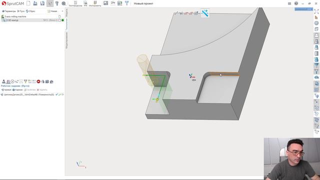Click the G-code export icon in top toolbar

coord(120,3)
